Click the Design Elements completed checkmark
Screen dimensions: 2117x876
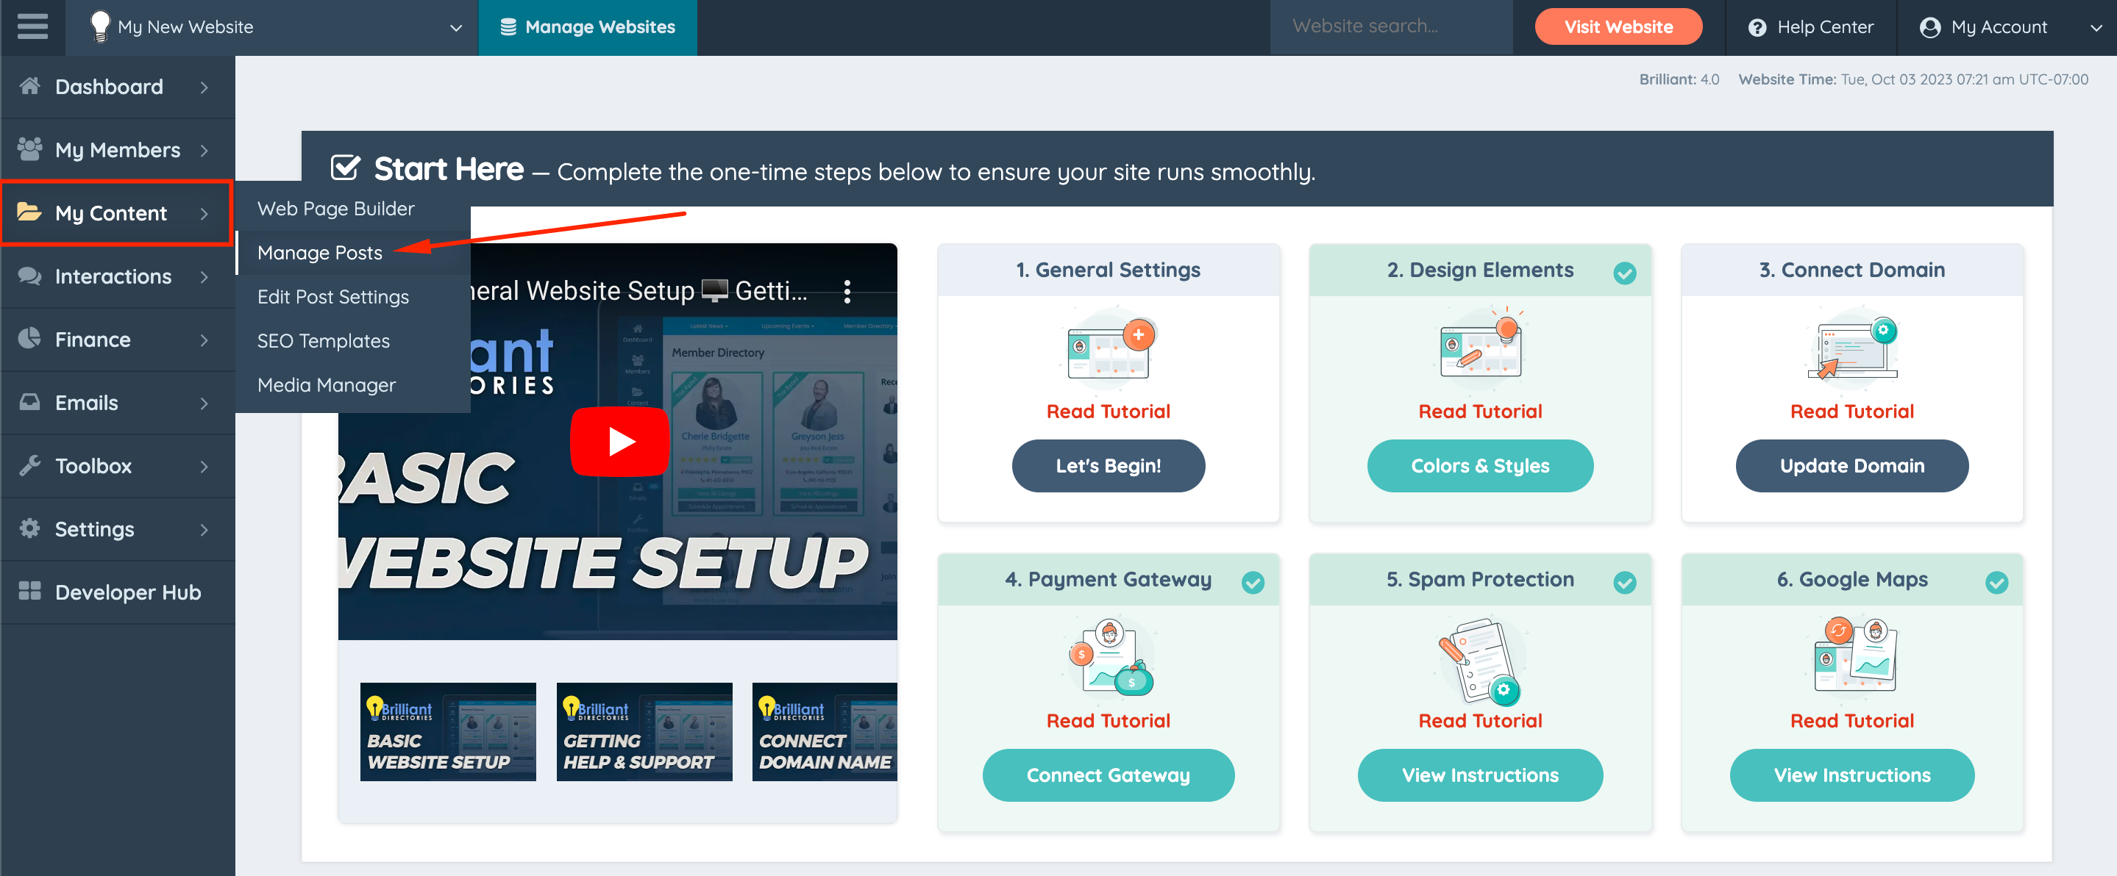(1624, 273)
